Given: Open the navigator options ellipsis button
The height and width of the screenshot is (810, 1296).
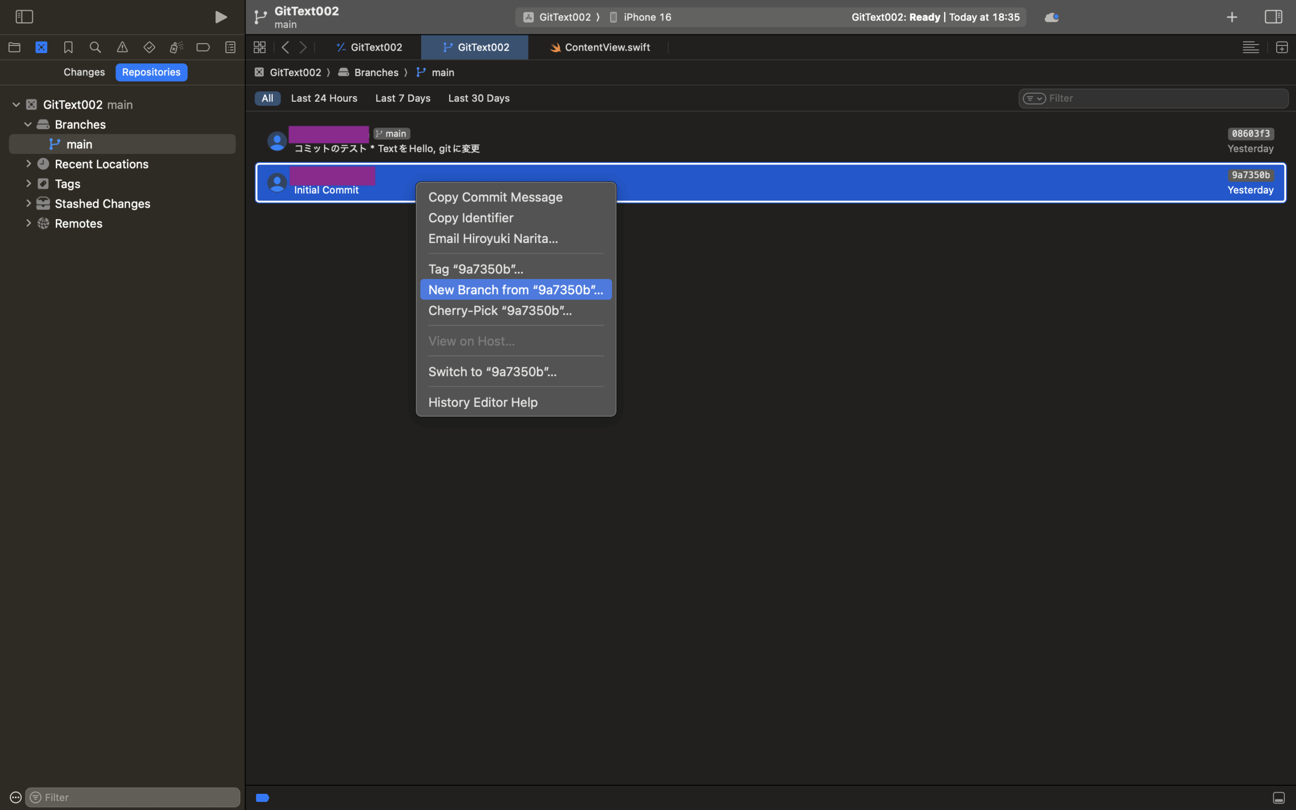Looking at the screenshot, I should click(16, 797).
